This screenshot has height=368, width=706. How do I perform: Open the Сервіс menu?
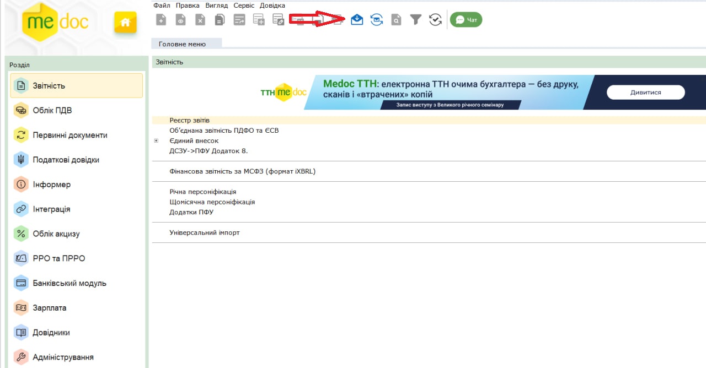point(244,5)
